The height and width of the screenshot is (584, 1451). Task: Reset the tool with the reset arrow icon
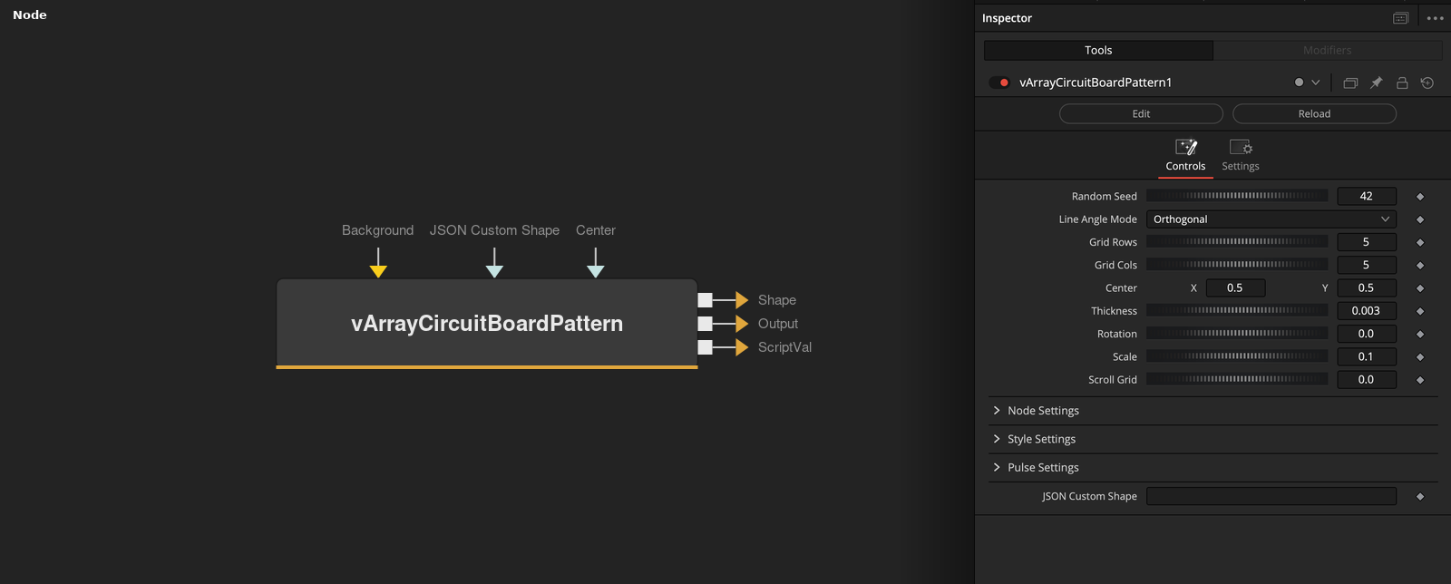coord(1427,83)
